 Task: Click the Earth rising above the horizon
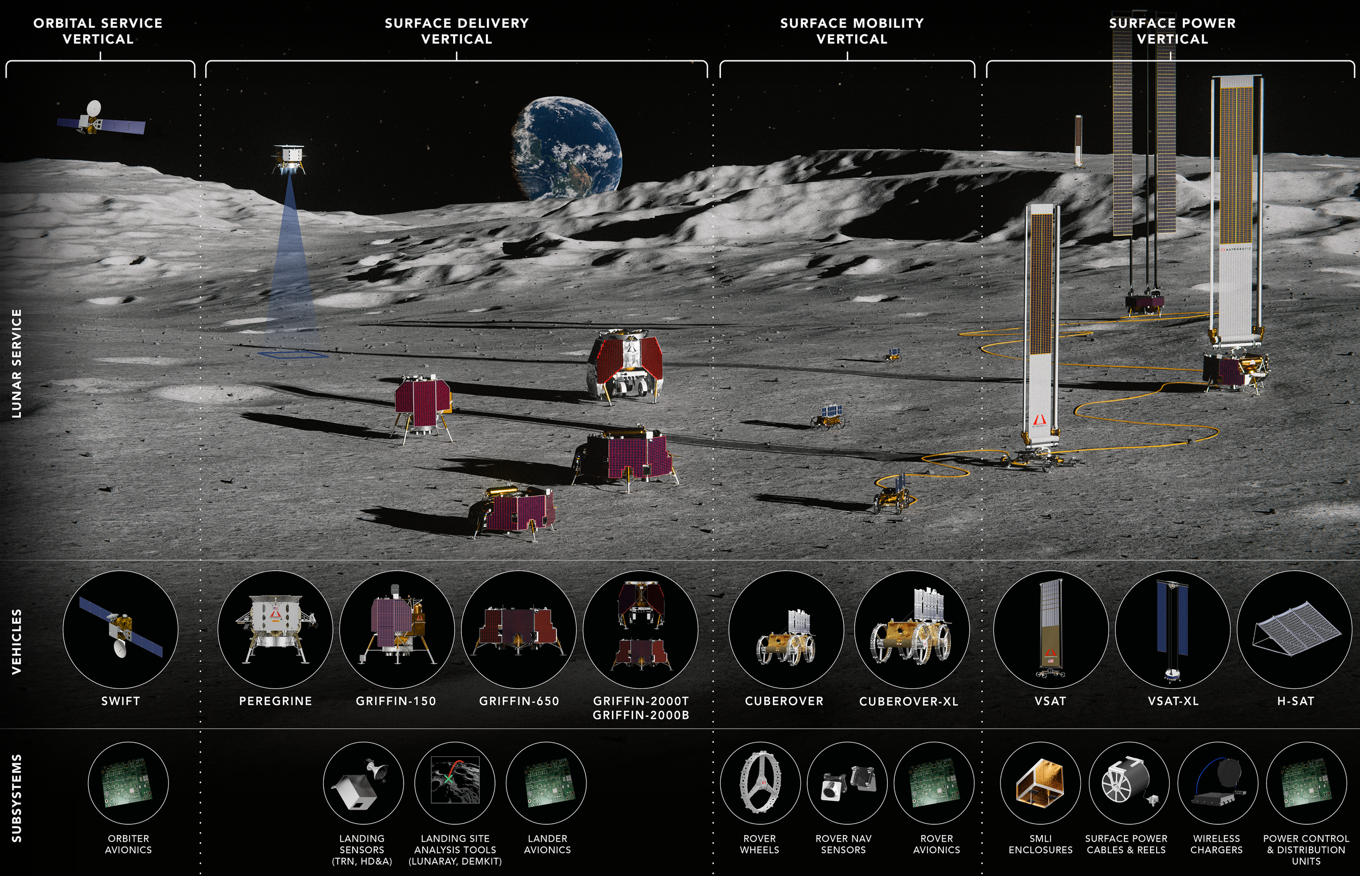tap(566, 148)
